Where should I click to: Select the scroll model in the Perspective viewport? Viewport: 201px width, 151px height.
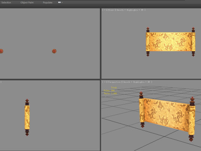point(167,116)
